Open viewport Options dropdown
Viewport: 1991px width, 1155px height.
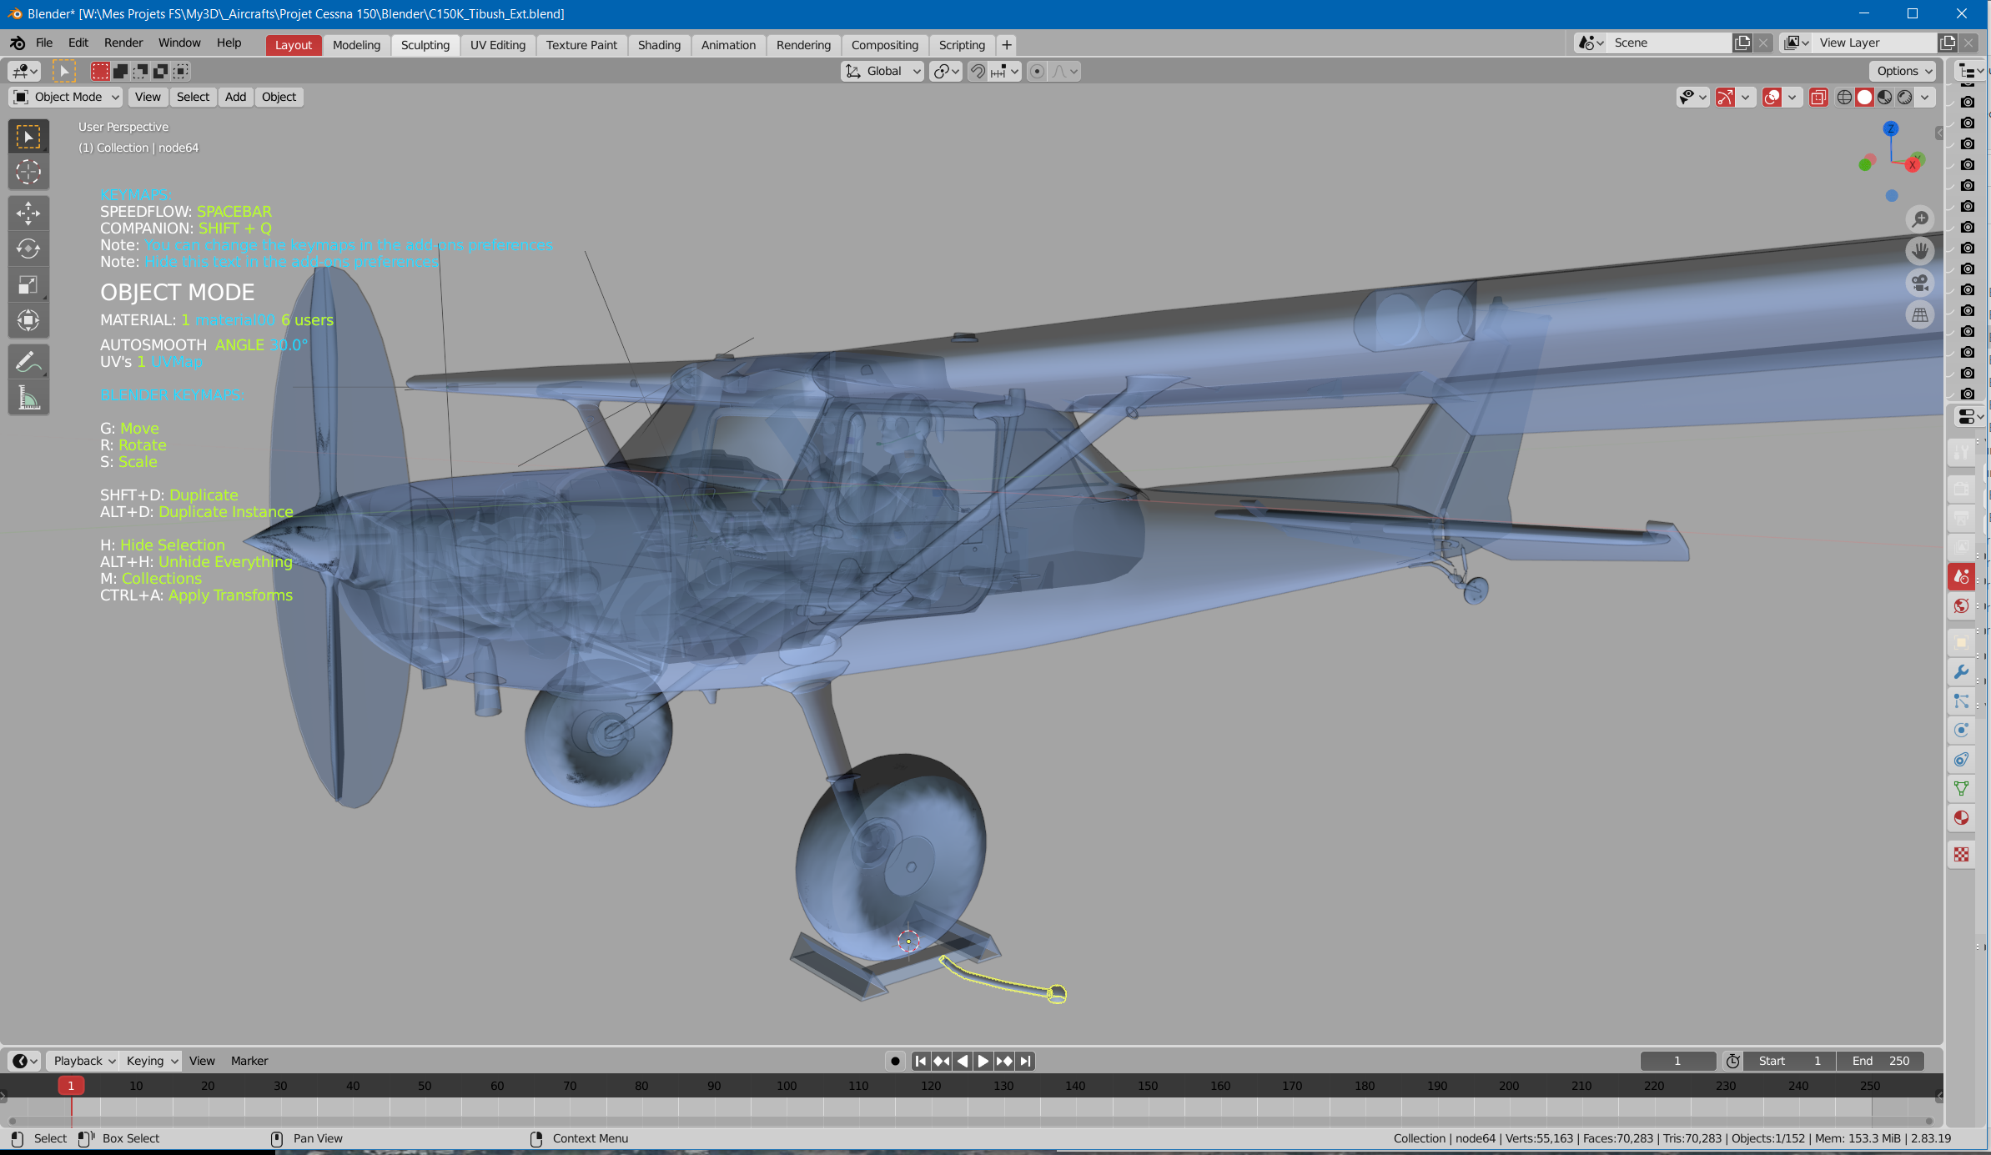1903,72
